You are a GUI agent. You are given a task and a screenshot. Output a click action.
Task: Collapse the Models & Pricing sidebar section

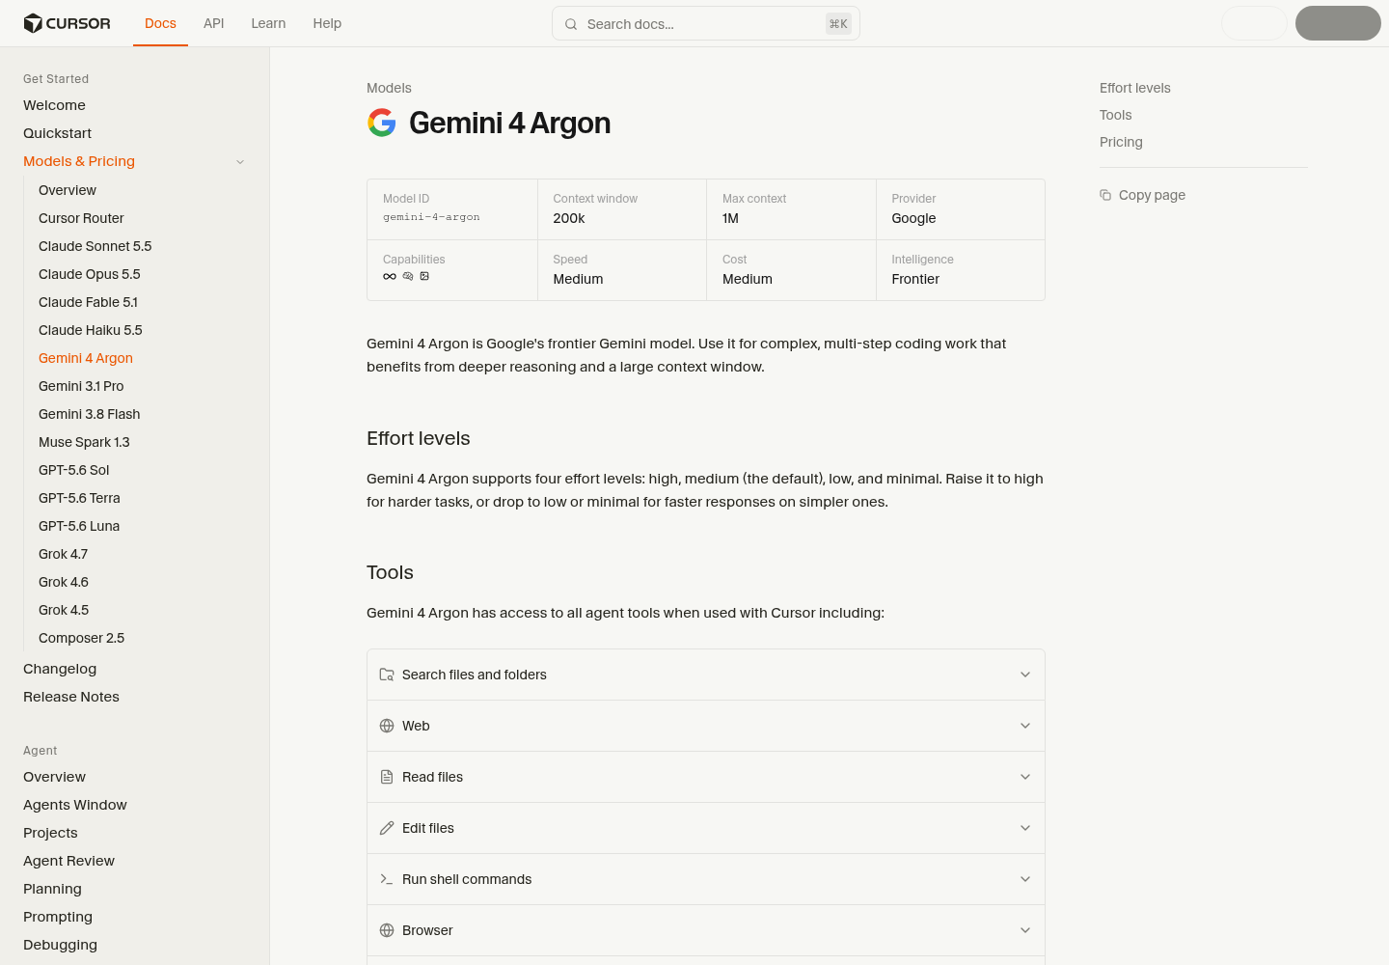(x=240, y=162)
